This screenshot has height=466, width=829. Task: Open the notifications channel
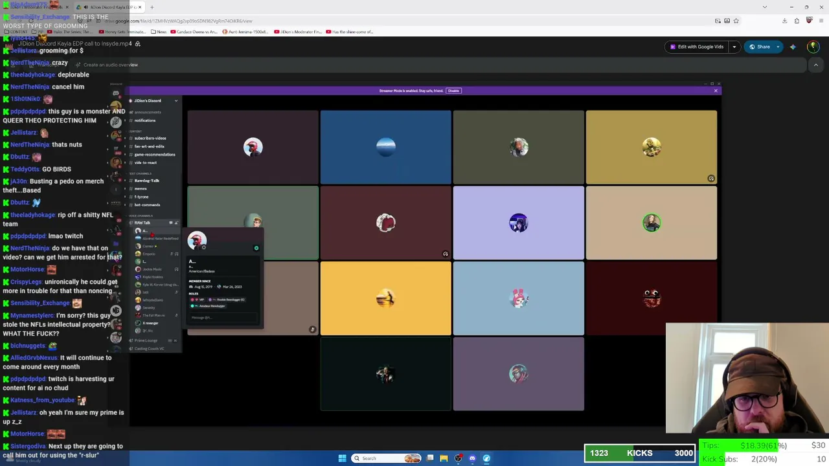click(143, 120)
